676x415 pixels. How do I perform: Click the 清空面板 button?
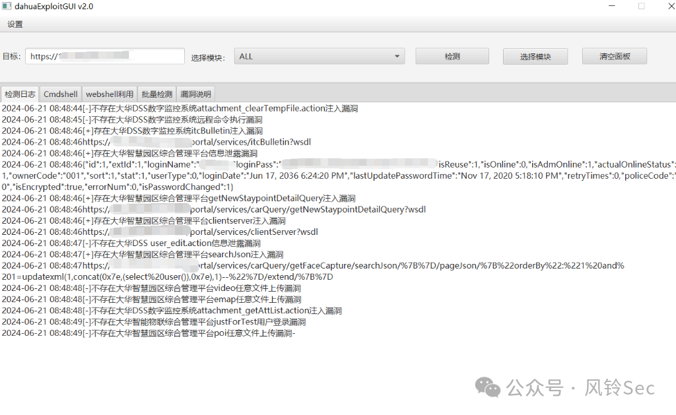(615, 57)
